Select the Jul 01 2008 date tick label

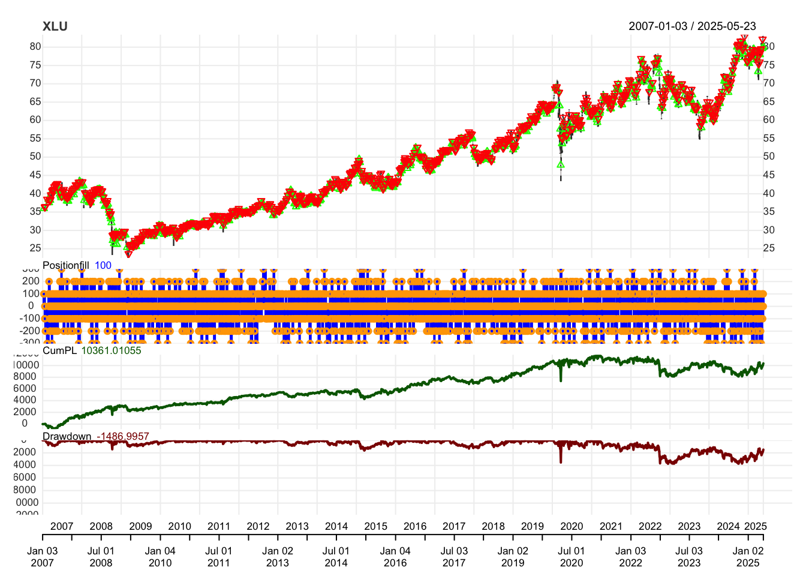pyautogui.click(x=101, y=557)
